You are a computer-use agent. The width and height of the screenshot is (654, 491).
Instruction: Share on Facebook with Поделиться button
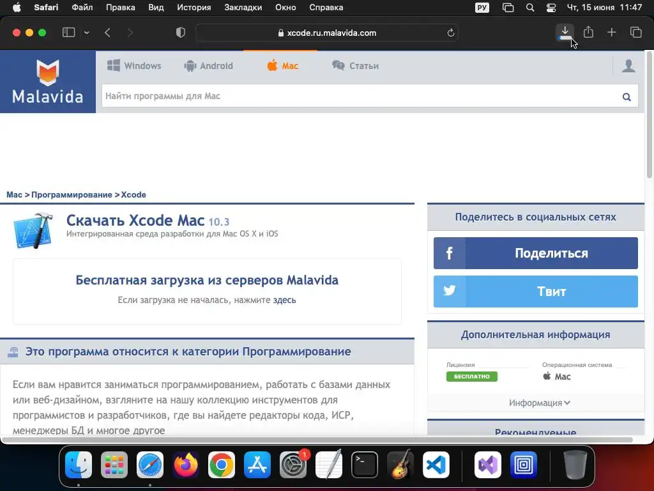(536, 253)
